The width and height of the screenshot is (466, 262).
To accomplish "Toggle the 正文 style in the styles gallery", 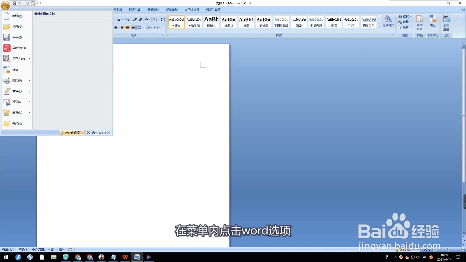I will click(x=176, y=22).
